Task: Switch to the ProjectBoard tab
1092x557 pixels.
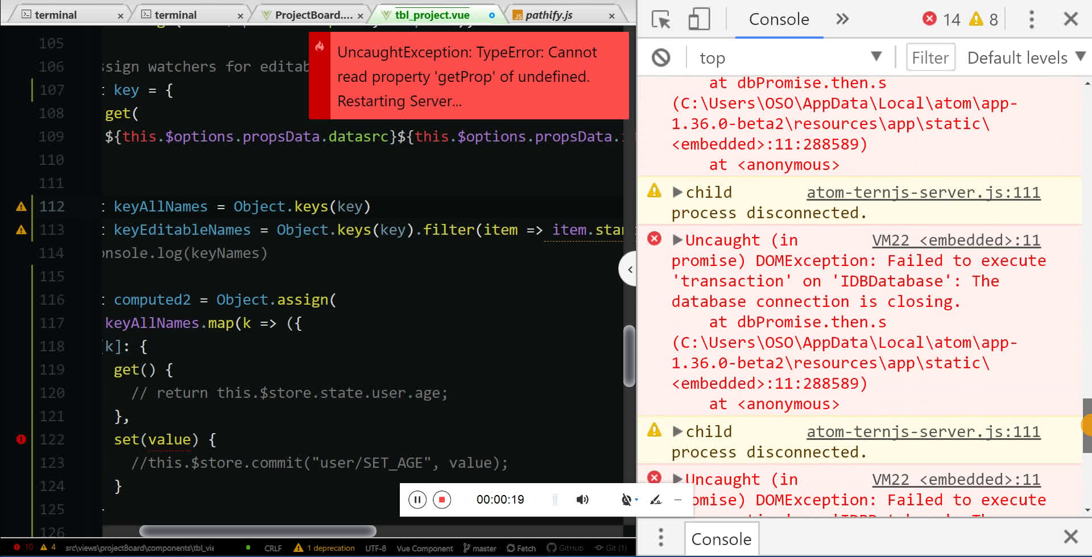Action: click(313, 15)
